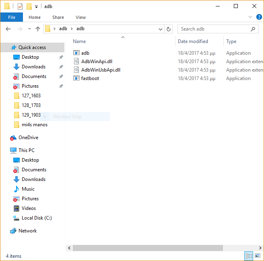
Task: Click Properties icon in quick access toolbar
Action: point(20,6)
